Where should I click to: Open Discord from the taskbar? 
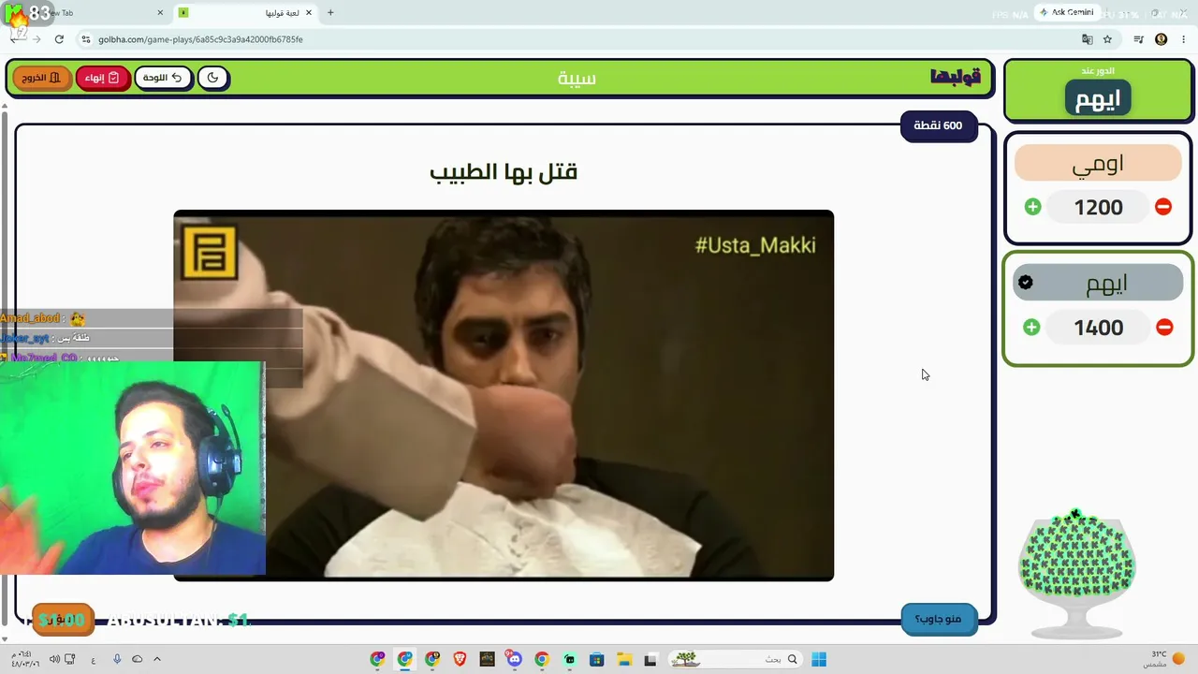[514, 659]
